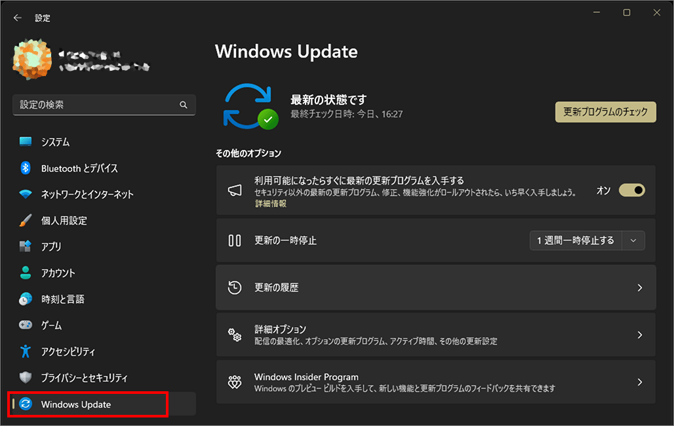Click the privacy shield icon
The height and width of the screenshot is (426, 674).
click(x=26, y=378)
